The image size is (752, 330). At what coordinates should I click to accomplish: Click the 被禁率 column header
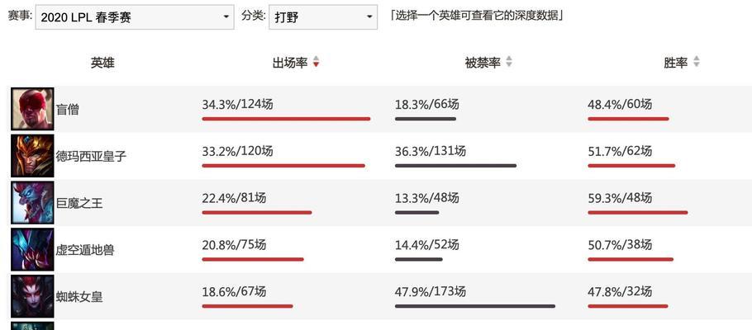(x=483, y=62)
